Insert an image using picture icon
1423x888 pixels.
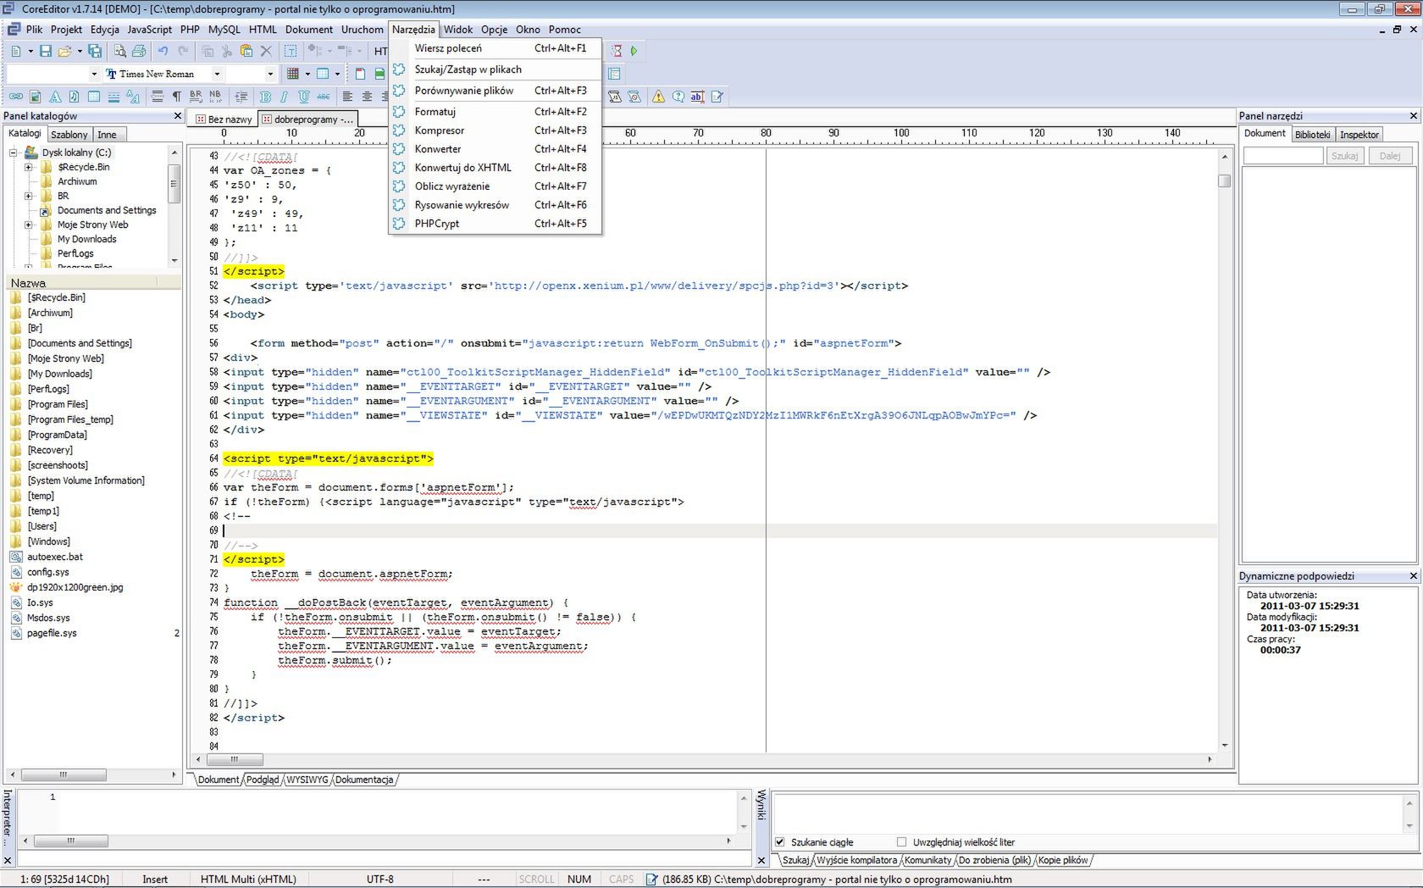pyautogui.click(x=36, y=97)
